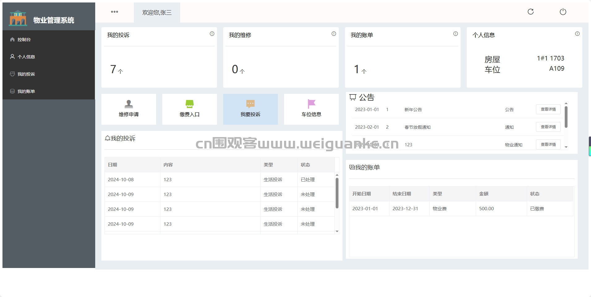Click the announcement list scrollbar thumb
Screen dimensions: 591x297
566,117
